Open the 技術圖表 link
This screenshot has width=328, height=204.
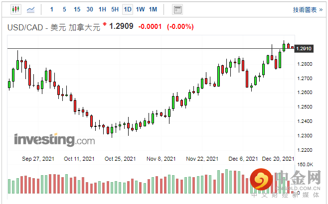tap(308, 10)
